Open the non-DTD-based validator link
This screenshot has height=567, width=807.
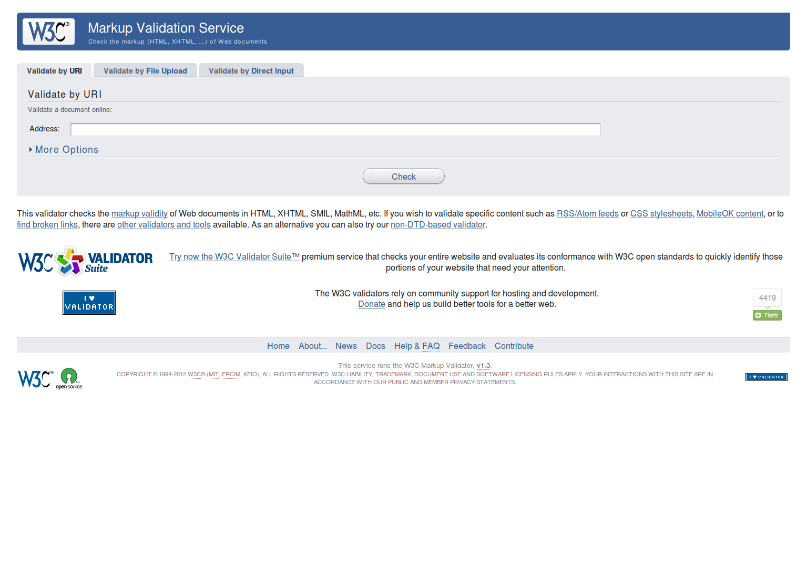click(x=438, y=224)
